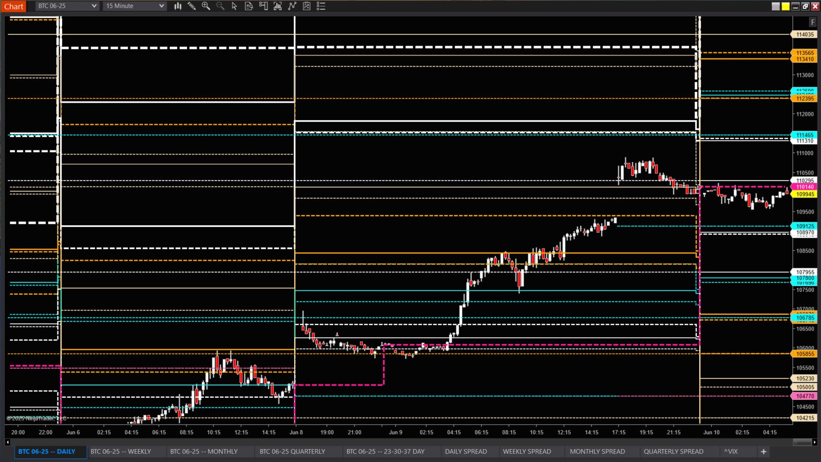This screenshot has height=462, width=821.
Task: Click the 114035 price marker
Action: [x=805, y=34]
